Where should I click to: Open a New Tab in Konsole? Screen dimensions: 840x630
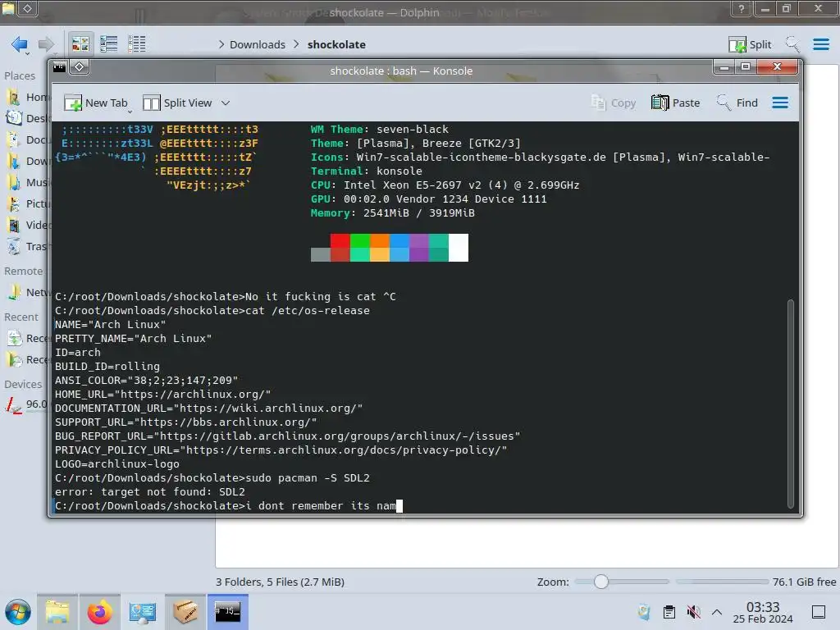(x=95, y=103)
